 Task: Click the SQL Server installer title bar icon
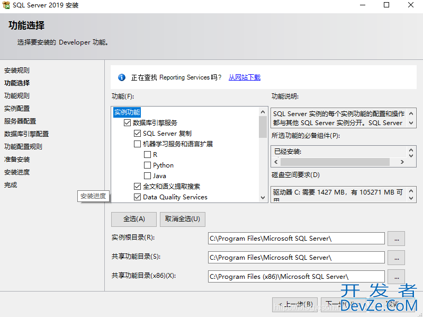coord(6,5)
